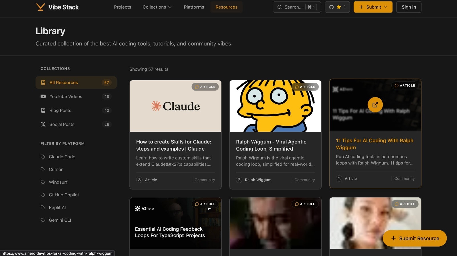
Task: Filter by Social Posts collection
Action: coord(76,124)
